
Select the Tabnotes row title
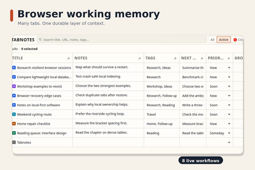pyautogui.click(x=24, y=142)
